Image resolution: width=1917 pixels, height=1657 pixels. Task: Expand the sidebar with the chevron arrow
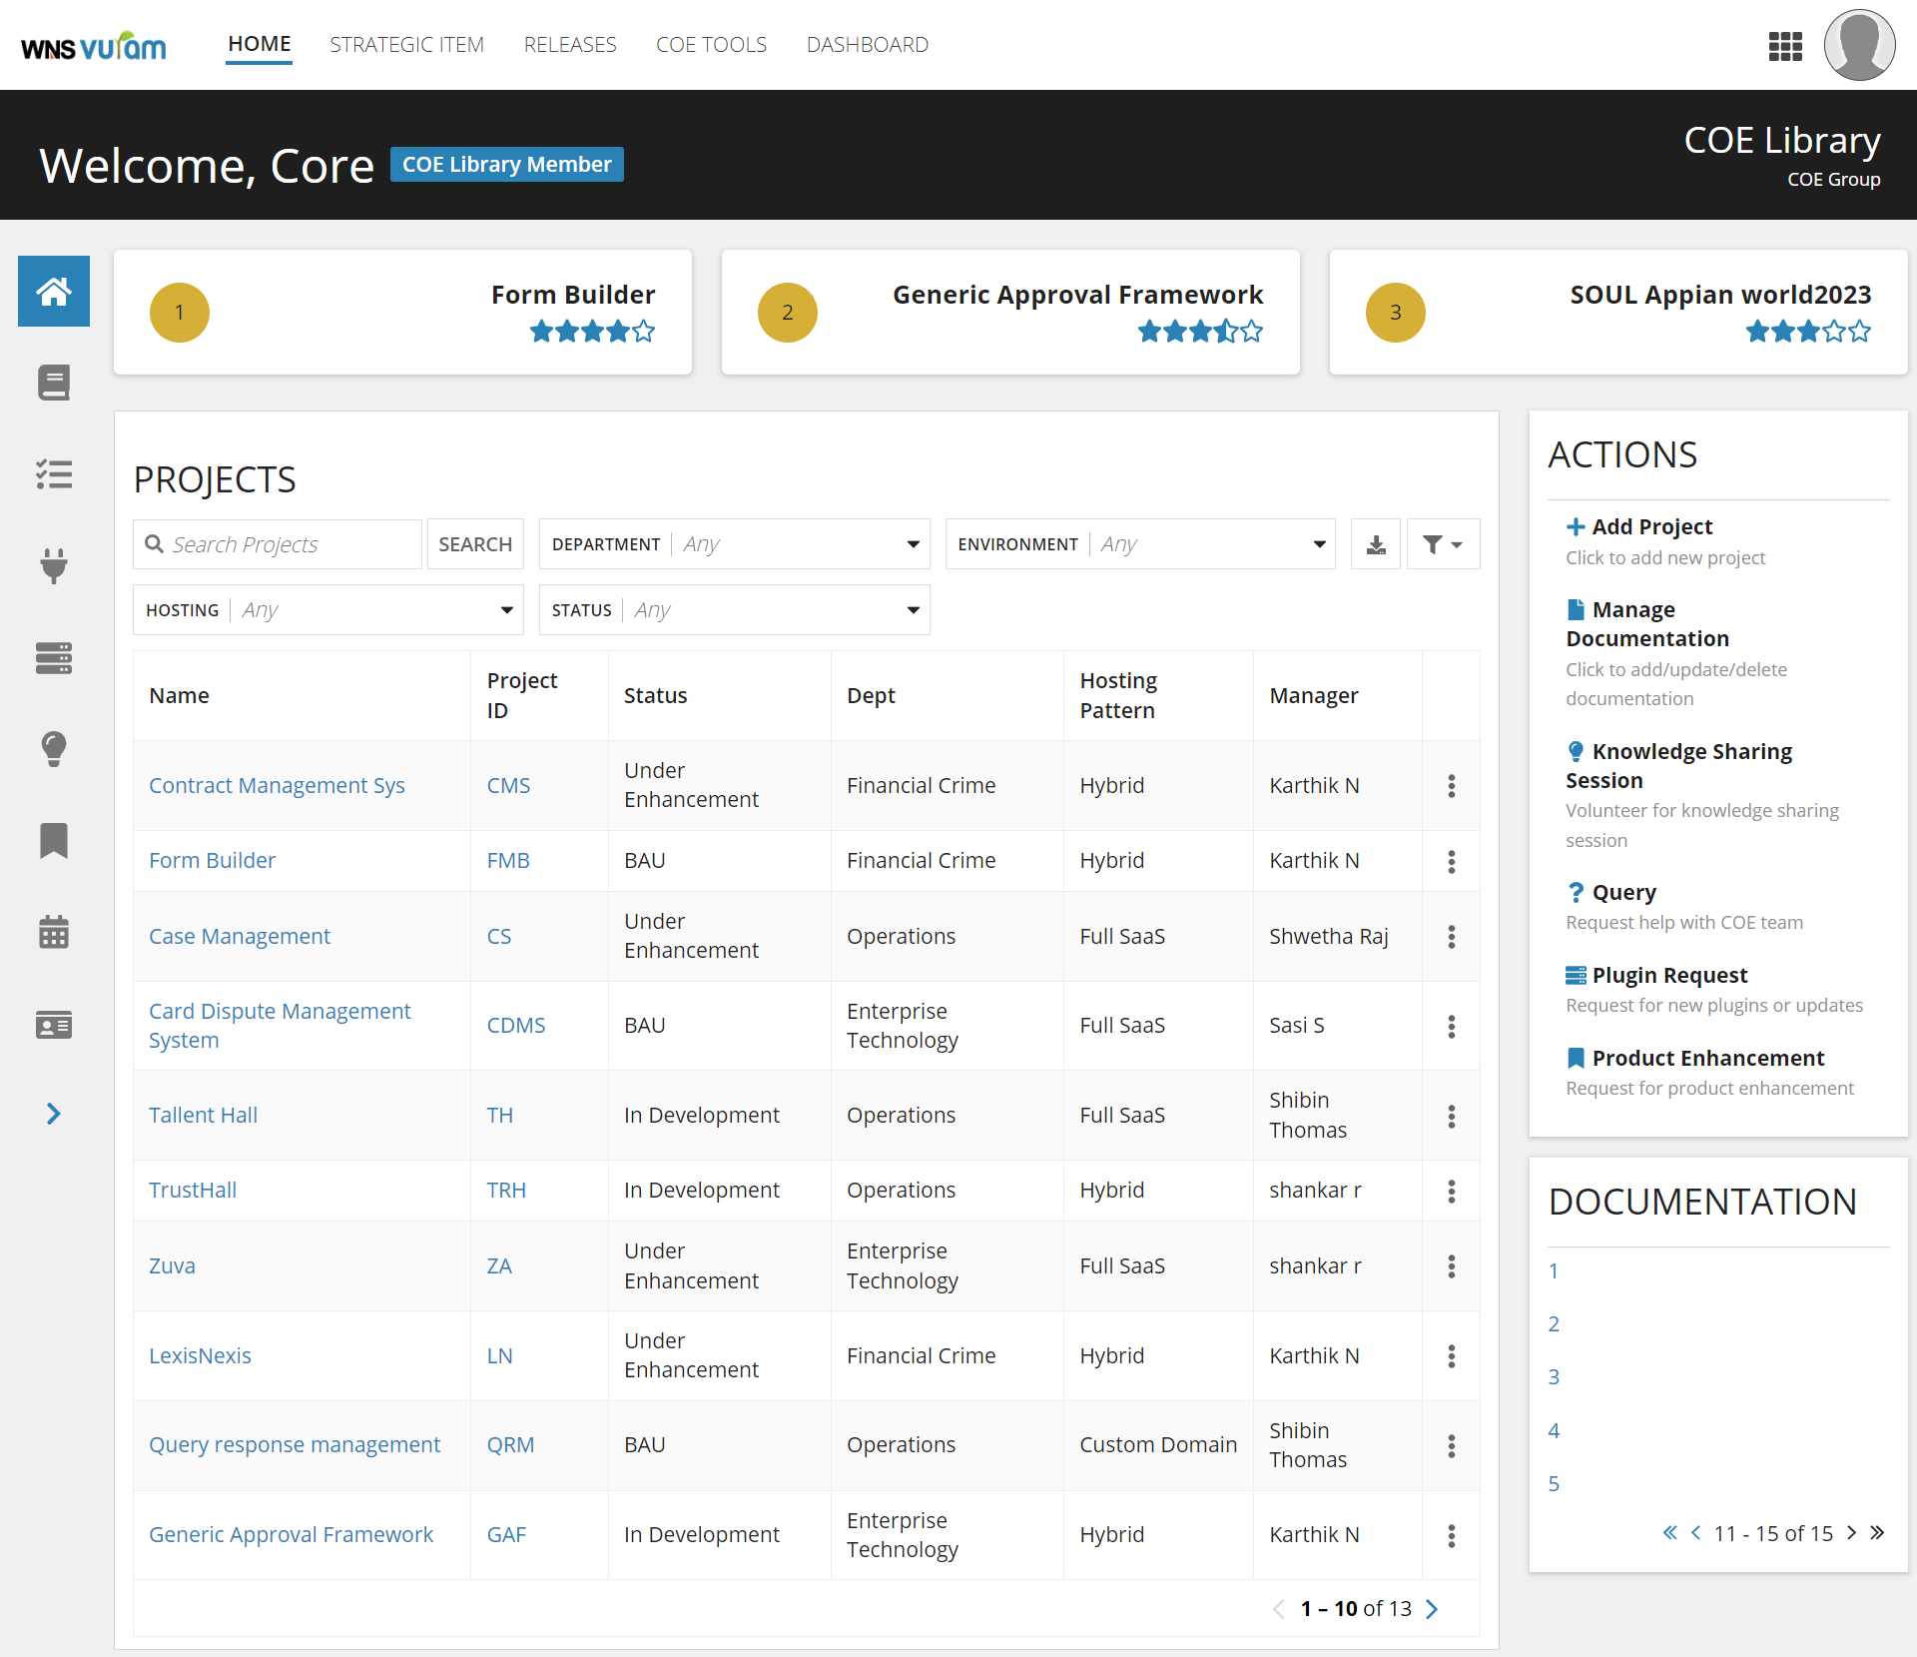coord(53,1114)
